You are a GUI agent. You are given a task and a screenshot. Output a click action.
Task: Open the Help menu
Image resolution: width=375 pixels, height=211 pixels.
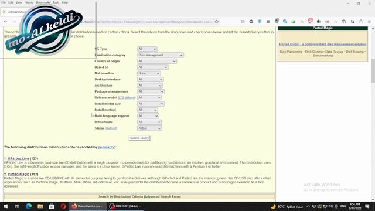(65, 2)
